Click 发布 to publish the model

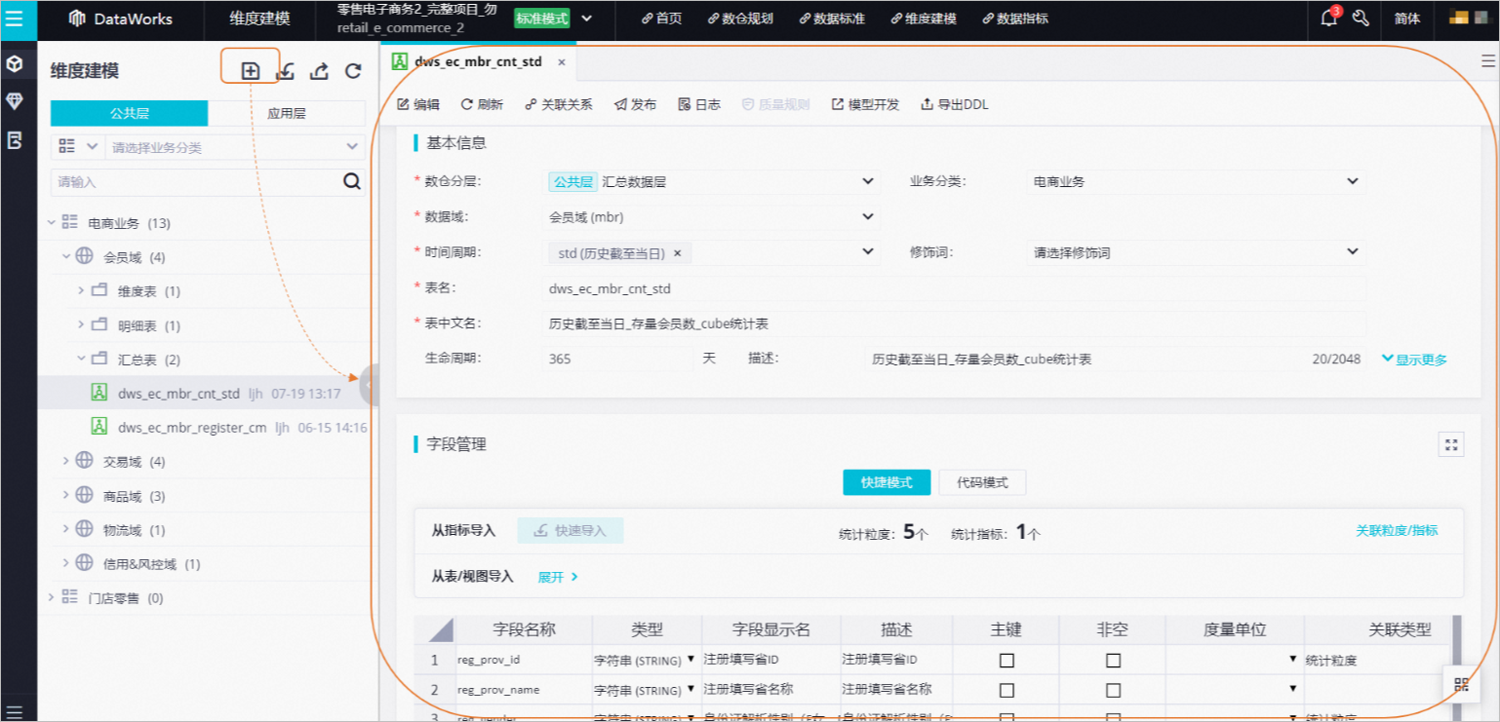coord(635,104)
